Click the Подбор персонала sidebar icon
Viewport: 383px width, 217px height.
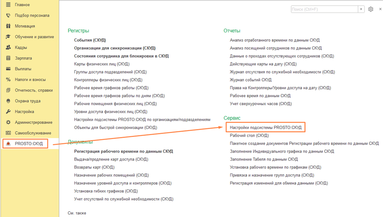pyautogui.click(x=8, y=16)
